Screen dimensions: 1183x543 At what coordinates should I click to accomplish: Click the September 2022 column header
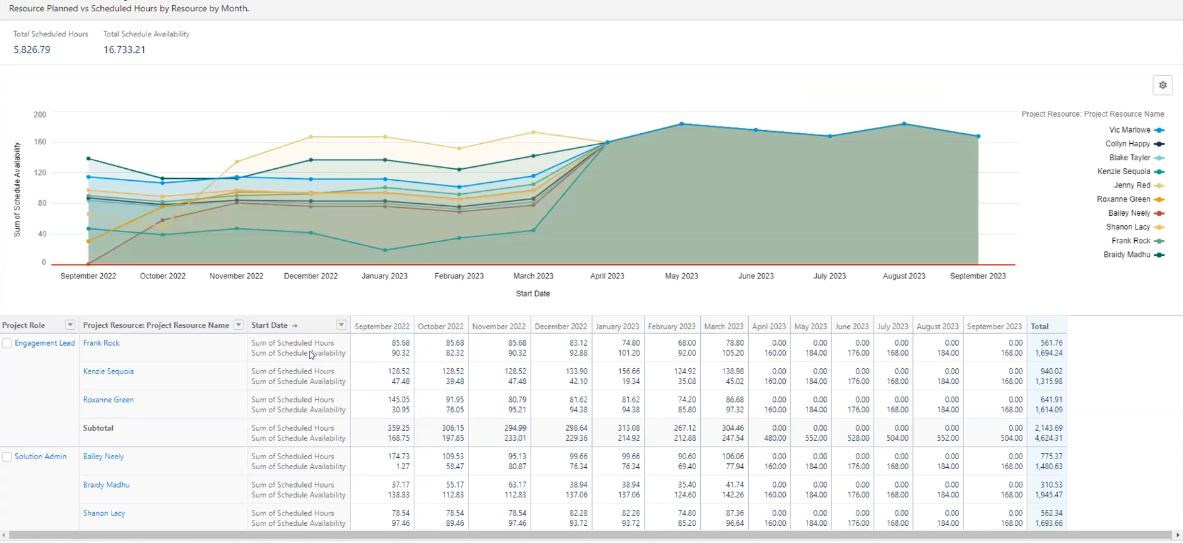[x=382, y=327]
